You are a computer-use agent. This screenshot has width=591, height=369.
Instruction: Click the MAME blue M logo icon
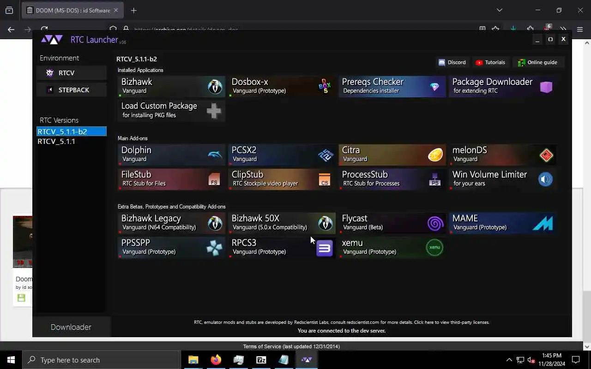(543, 224)
